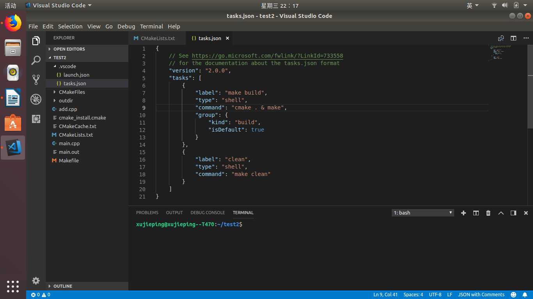Open the Go menu

click(109, 26)
